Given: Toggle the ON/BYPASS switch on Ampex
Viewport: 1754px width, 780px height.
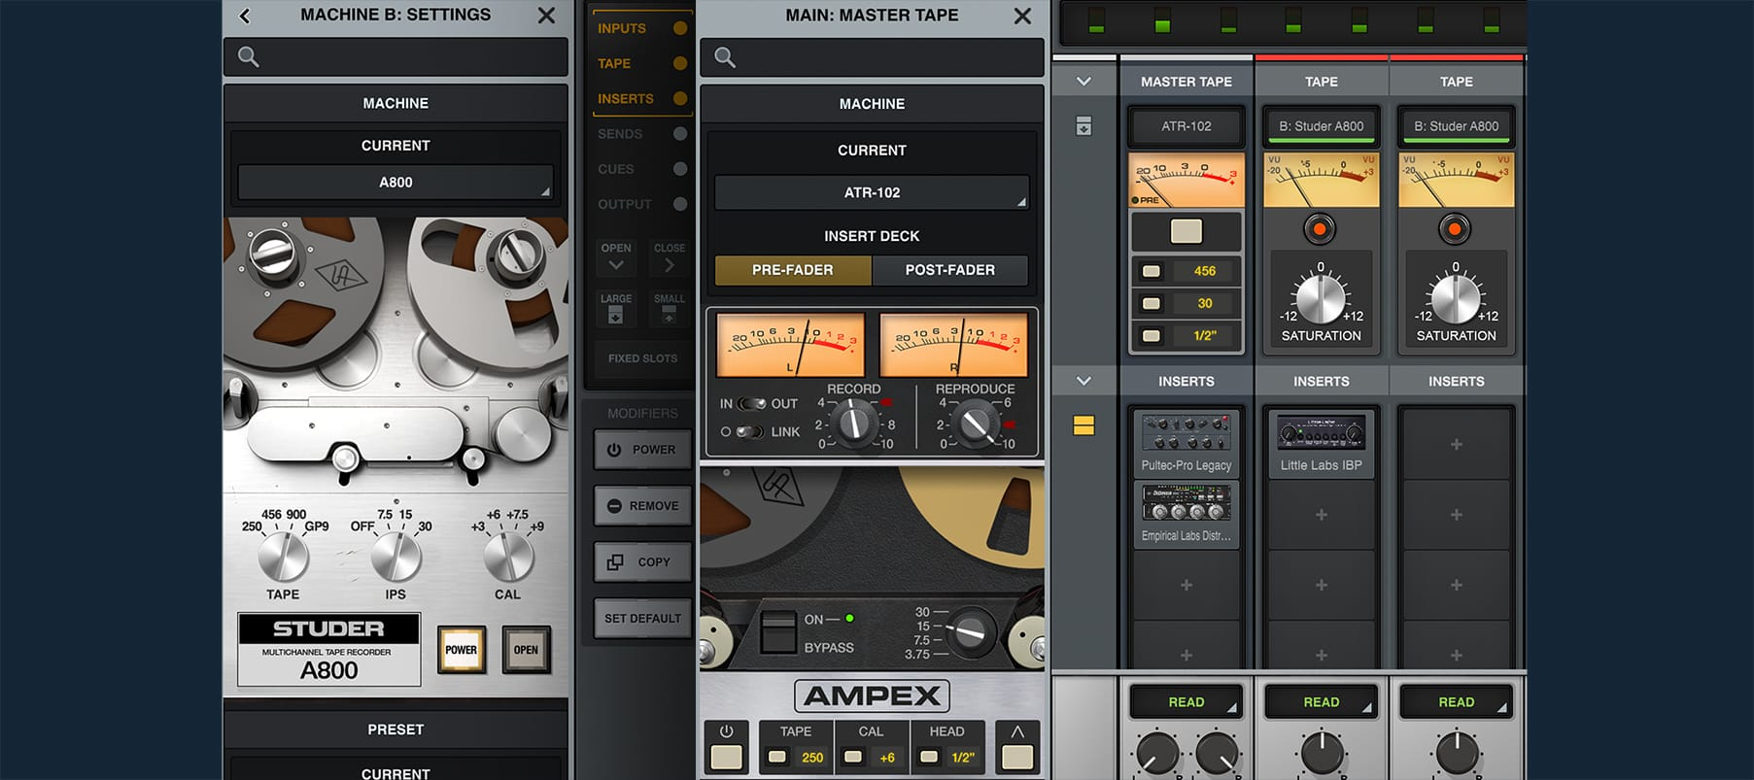Looking at the screenshot, I should [x=777, y=632].
